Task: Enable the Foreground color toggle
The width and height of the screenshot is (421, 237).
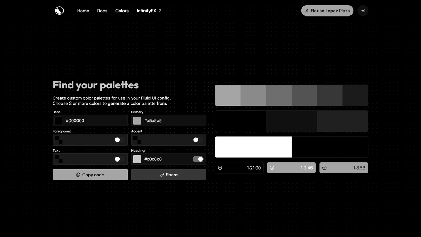Action: click(120, 140)
